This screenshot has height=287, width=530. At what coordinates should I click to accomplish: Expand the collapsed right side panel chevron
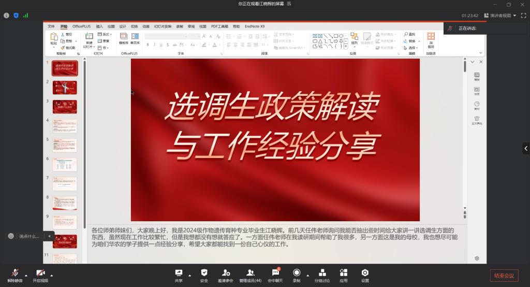point(526,149)
